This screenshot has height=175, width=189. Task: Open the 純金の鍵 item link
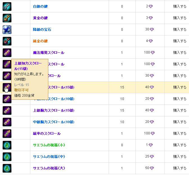tap(40, 41)
